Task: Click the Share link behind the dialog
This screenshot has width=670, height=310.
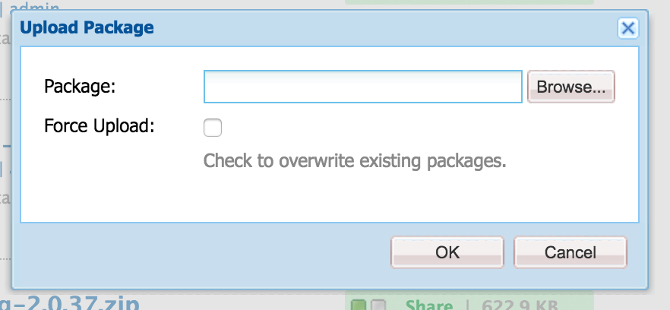Action: click(428, 305)
